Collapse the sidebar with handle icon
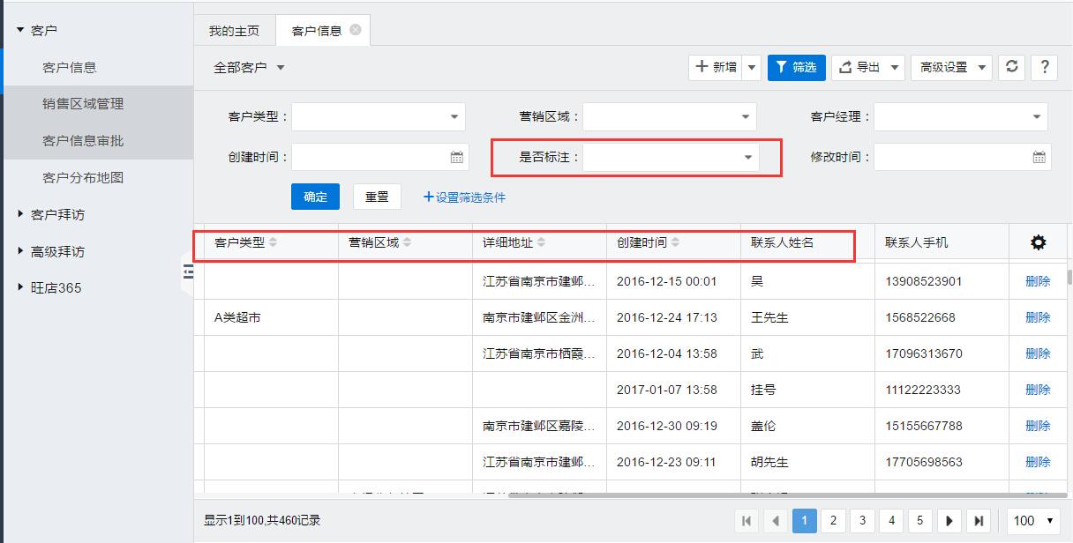This screenshot has height=543, width=1073. pos(187,272)
